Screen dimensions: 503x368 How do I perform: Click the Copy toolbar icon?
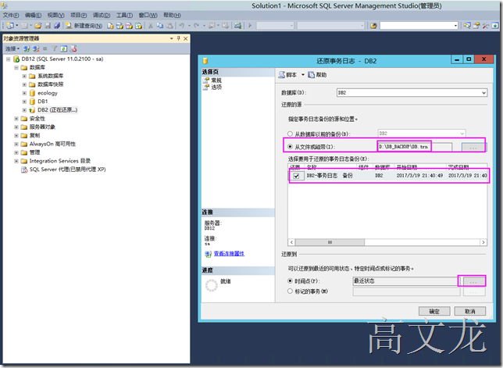(x=160, y=25)
